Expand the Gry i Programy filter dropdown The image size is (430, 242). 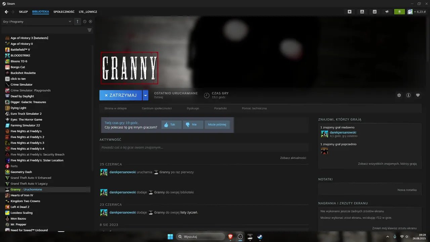pos(37,22)
